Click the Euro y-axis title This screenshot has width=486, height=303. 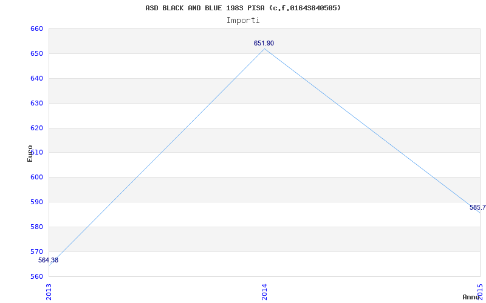(30, 153)
